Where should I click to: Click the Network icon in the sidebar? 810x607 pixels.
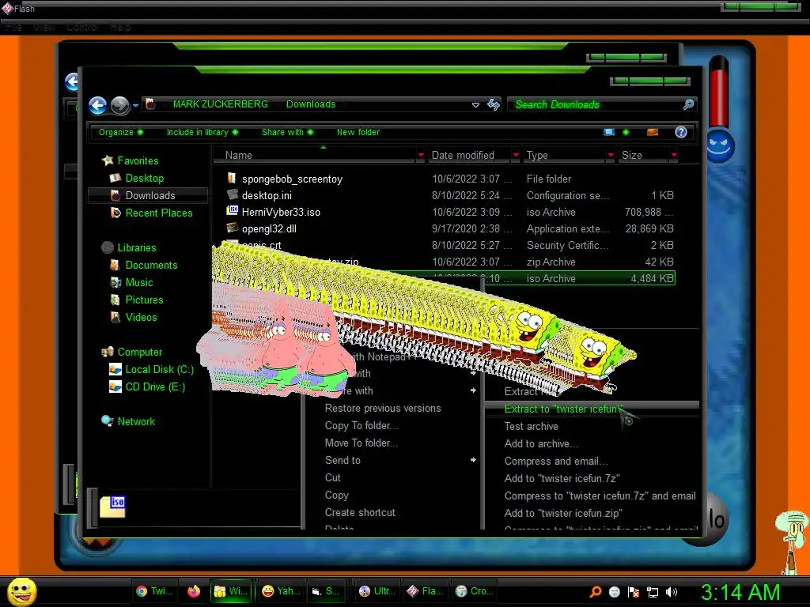coord(108,421)
